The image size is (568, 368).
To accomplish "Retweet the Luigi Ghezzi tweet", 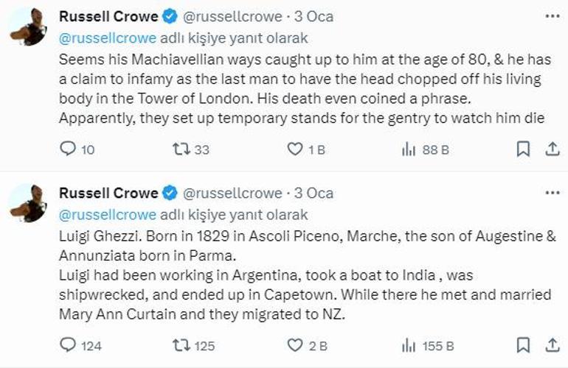I will tap(181, 344).
